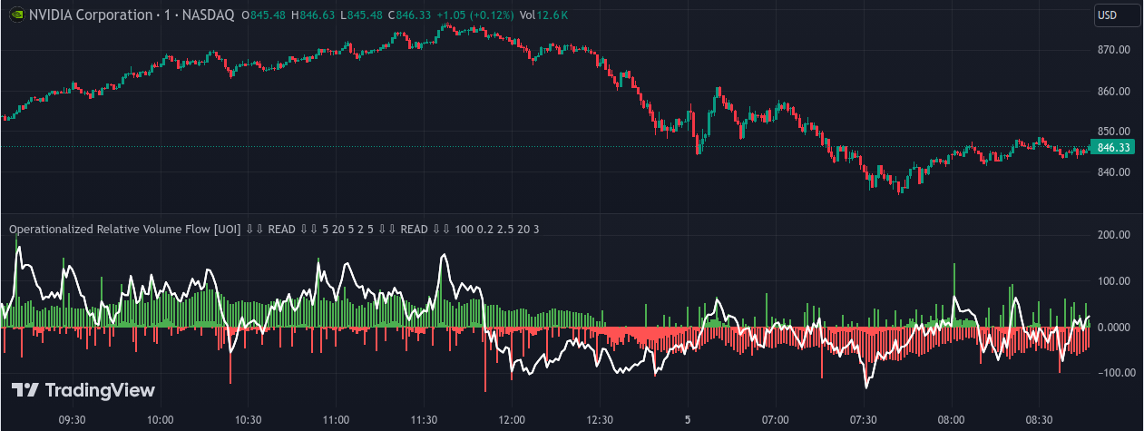Click the bold 5 date marker

point(688,420)
